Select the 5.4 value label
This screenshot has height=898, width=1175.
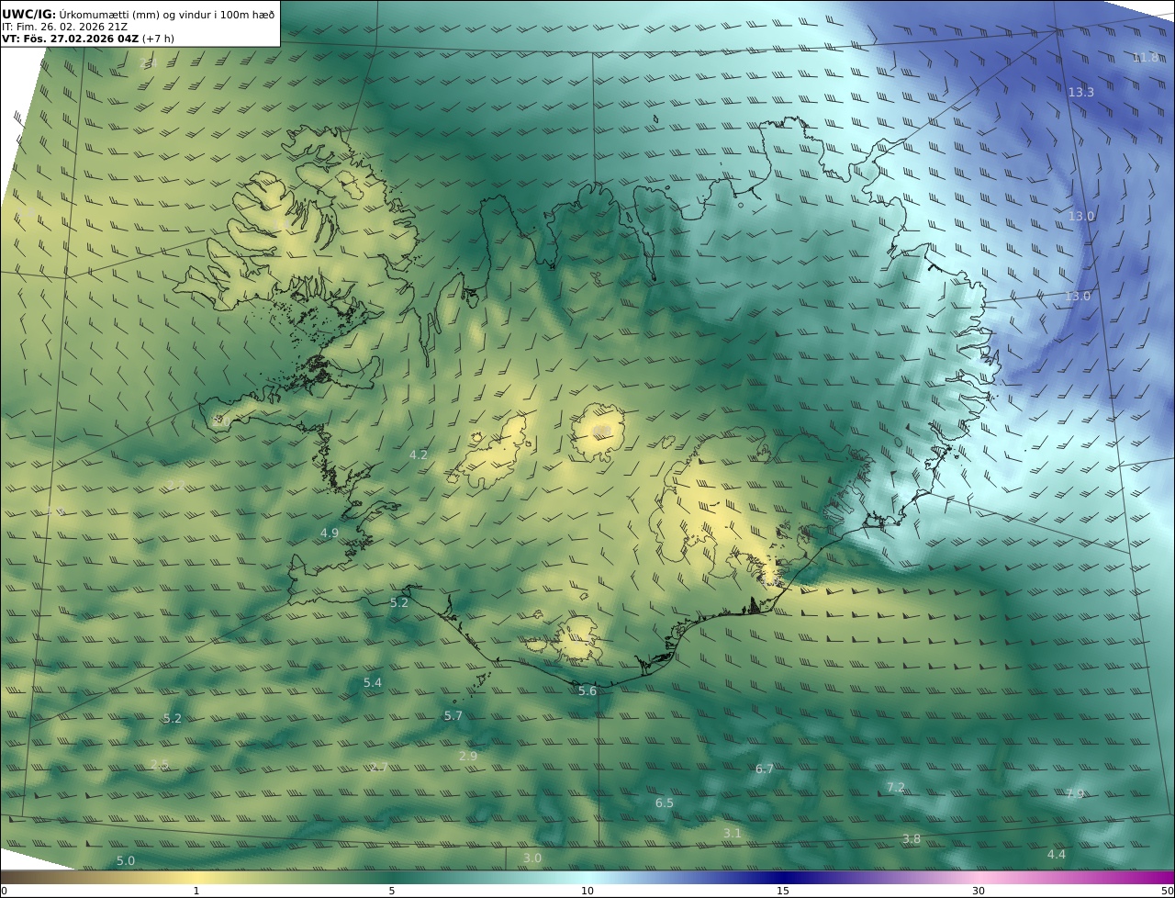coord(373,683)
